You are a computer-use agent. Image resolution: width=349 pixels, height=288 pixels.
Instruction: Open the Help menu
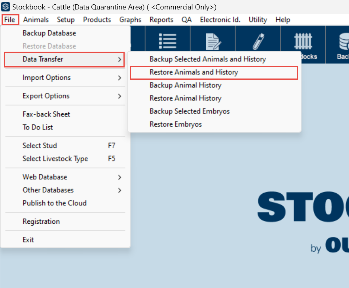[283, 20]
